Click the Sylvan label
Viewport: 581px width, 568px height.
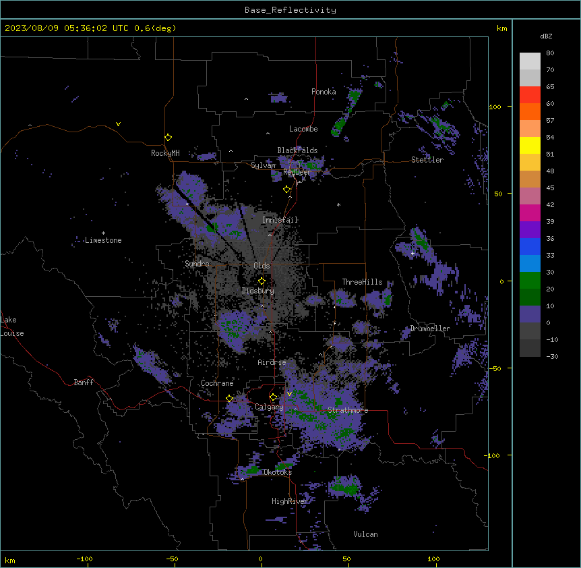[x=264, y=165]
